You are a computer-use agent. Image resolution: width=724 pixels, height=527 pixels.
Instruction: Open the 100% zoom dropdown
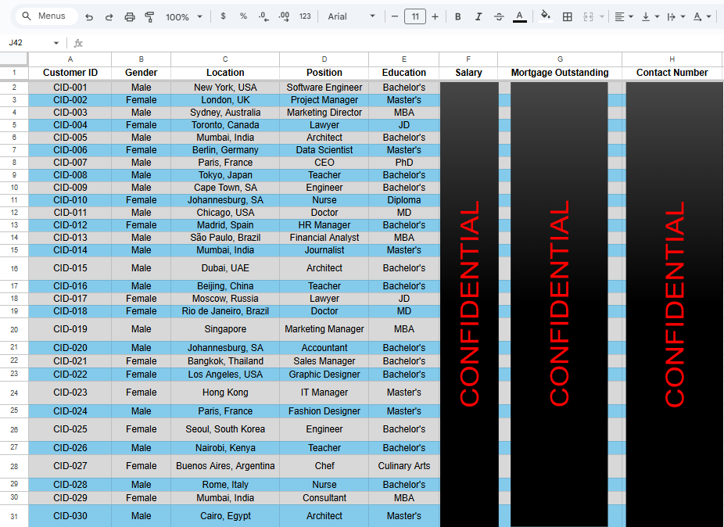[x=184, y=17]
